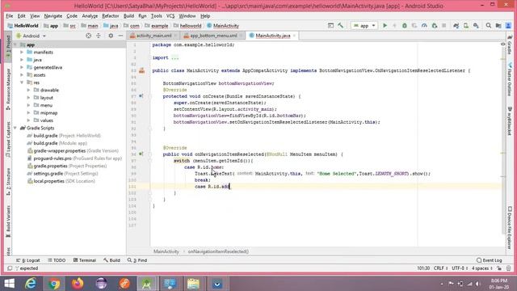Toggle the Flutter Outline side tab
Viewport: 517px width, 291px height.
(x=510, y=79)
